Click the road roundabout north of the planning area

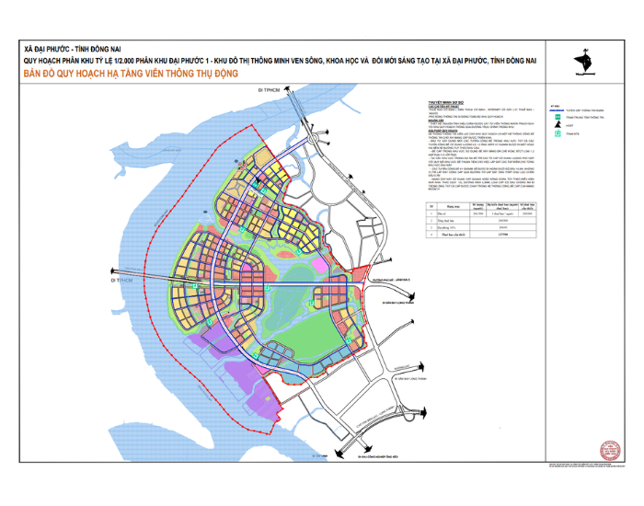pyautogui.click(x=315, y=138)
